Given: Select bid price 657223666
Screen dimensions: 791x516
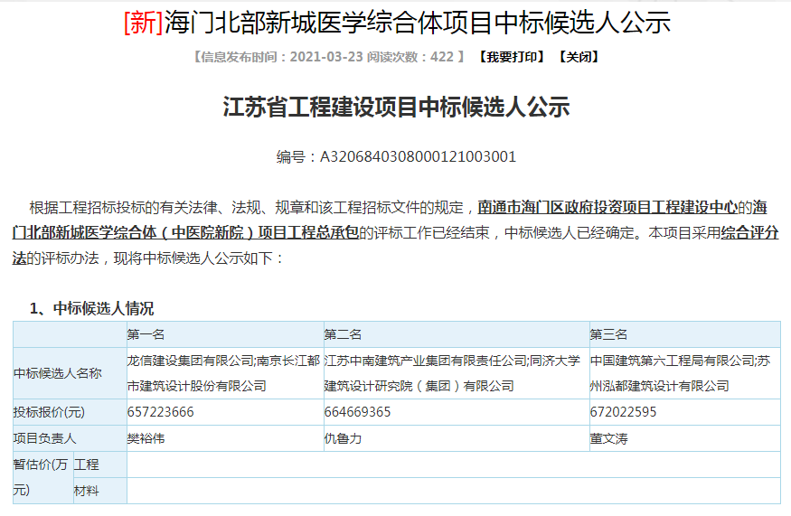Looking at the screenshot, I should click(160, 412).
